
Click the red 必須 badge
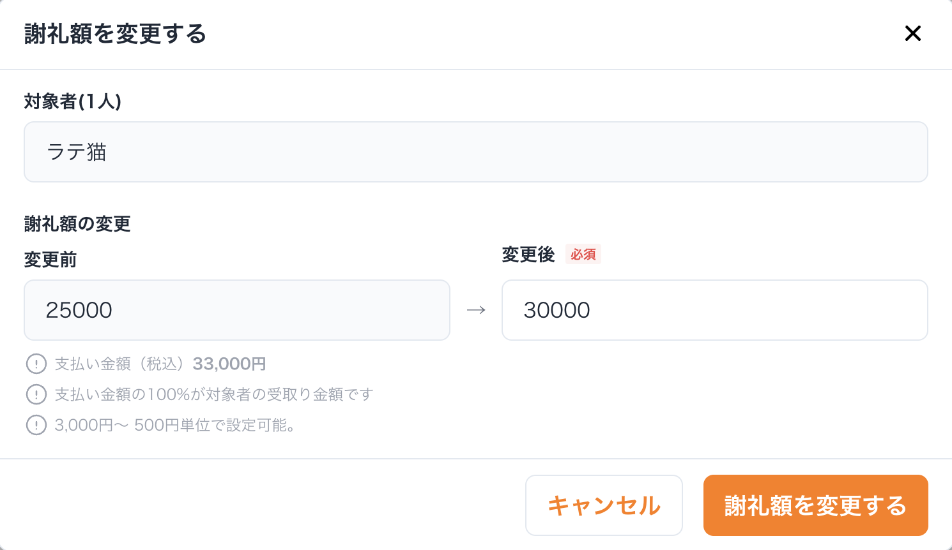pyautogui.click(x=583, y=255)
